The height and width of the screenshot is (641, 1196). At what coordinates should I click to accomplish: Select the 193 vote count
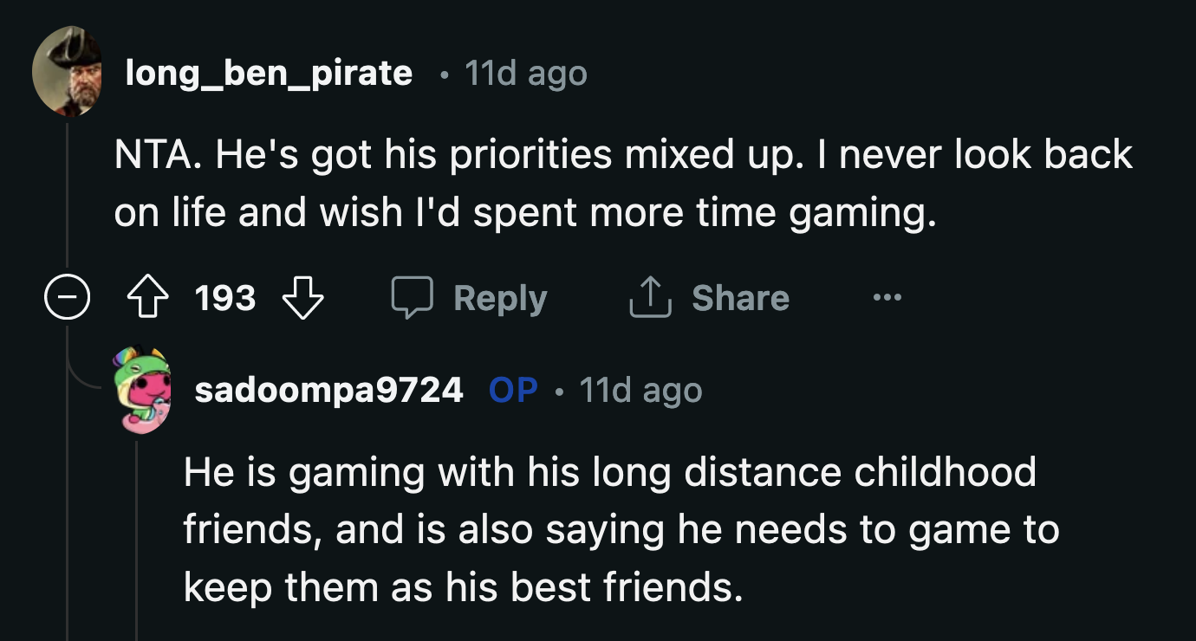[x=225, y=297]
